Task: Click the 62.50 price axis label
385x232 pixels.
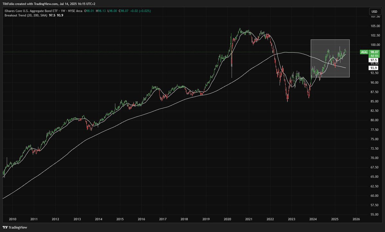Action: [374, 186]
